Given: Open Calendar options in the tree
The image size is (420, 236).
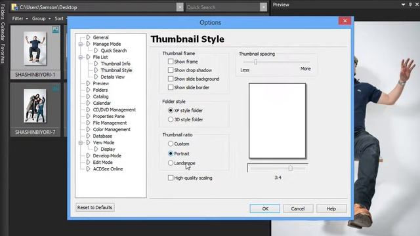Looking at the screenshot, I should pos(102,103).
